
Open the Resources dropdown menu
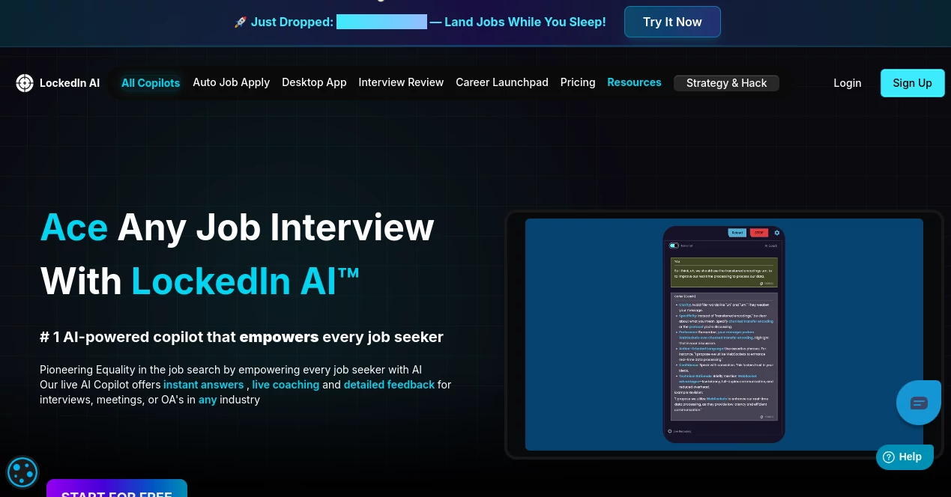(x=634, y=82)
